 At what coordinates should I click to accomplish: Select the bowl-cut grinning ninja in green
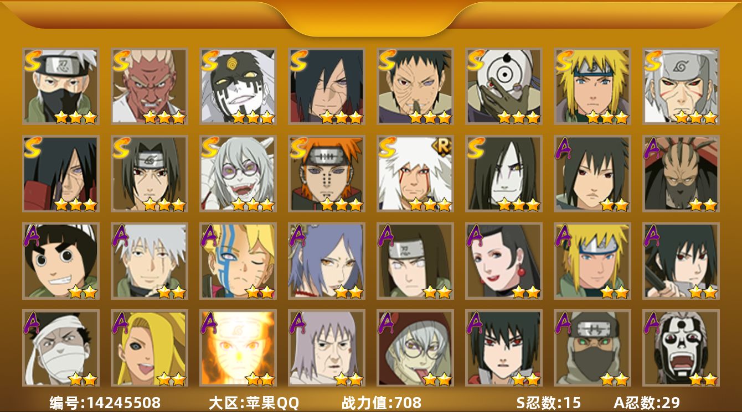click(x=61, y=261)
